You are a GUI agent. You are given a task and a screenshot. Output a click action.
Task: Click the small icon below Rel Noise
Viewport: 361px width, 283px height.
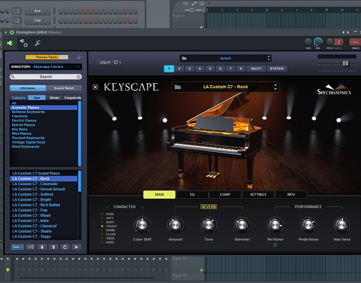tap(275, 245)
